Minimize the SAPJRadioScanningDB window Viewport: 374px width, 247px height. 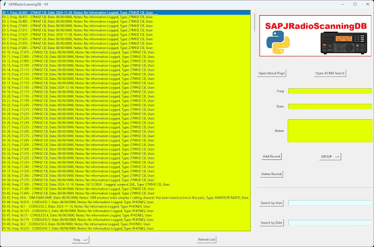[x=342, y=4]
